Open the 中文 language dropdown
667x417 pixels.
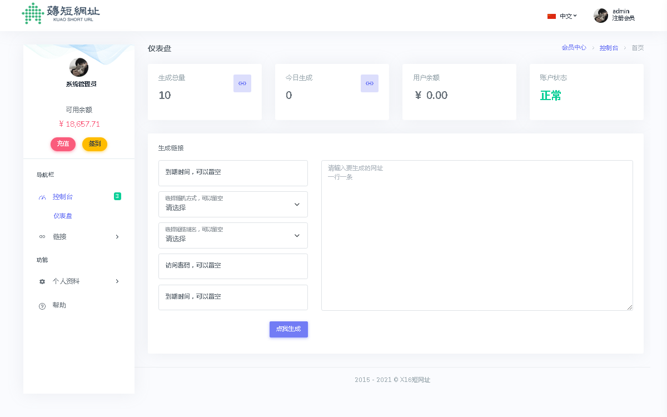[568, 16]
